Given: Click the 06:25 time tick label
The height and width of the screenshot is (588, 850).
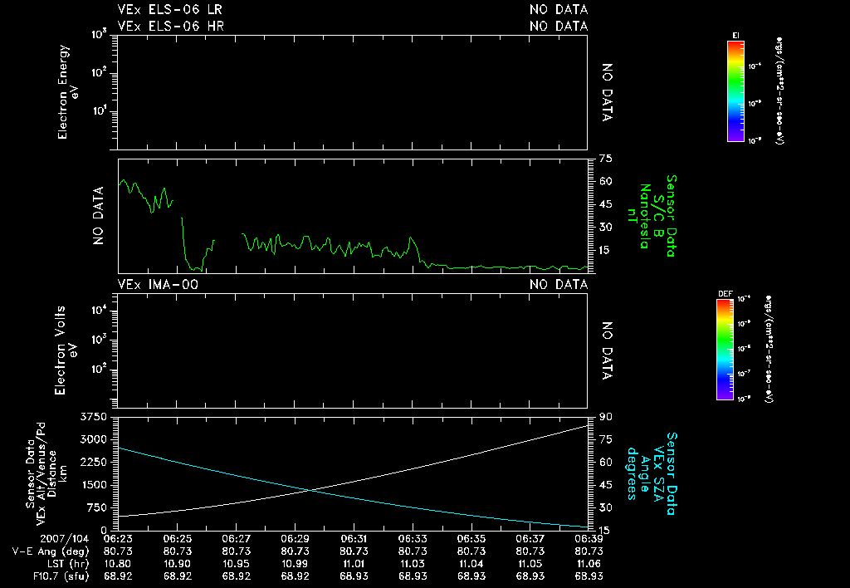Looking at the screenshot, I should point(178,539).
